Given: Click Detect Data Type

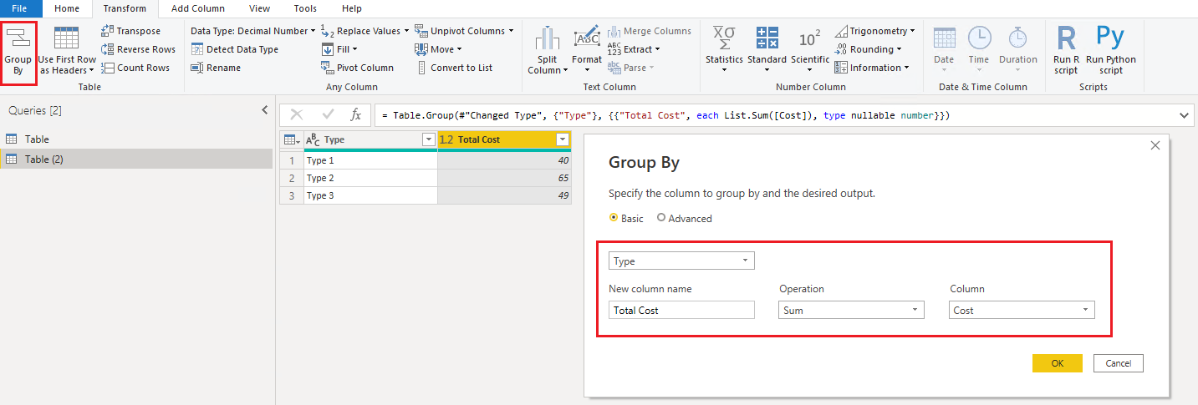Looking at the screenshot, I should [235, 49].
